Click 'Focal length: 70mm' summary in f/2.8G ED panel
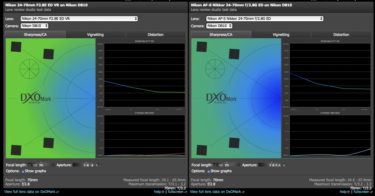Viewport: 375px width, 196px height. (207, 180)
